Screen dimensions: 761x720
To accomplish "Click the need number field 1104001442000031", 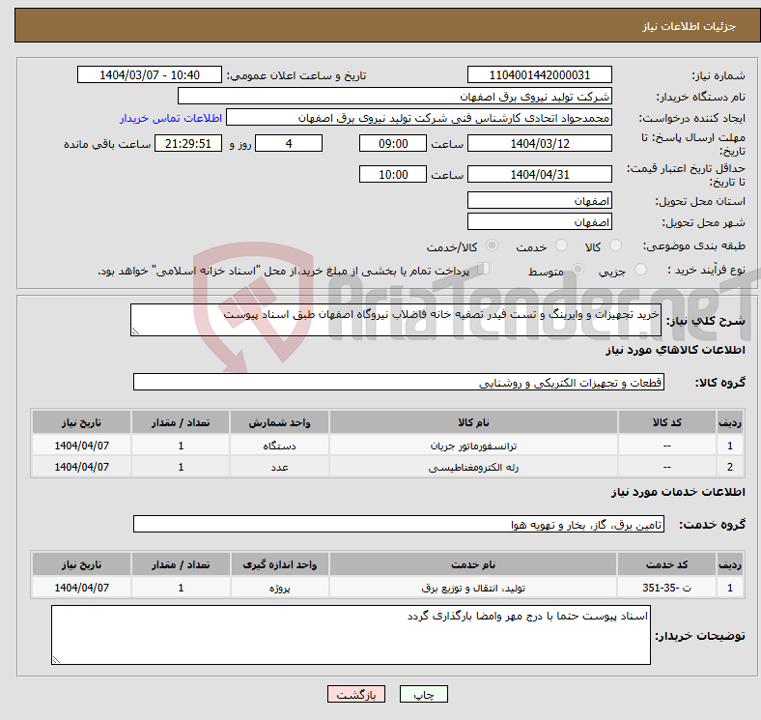I will pyautogui.click(x=539, y=74).
